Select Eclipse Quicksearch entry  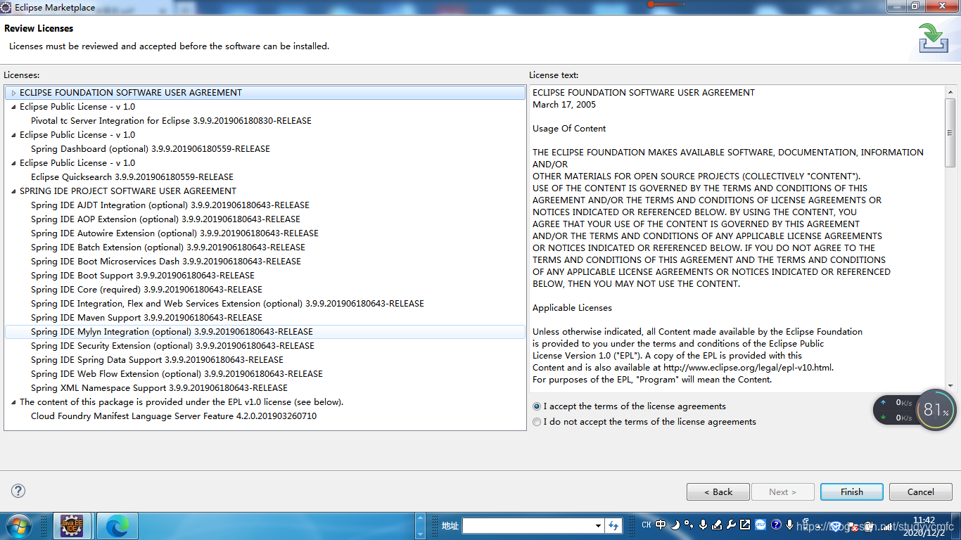(x=132, y=177)
